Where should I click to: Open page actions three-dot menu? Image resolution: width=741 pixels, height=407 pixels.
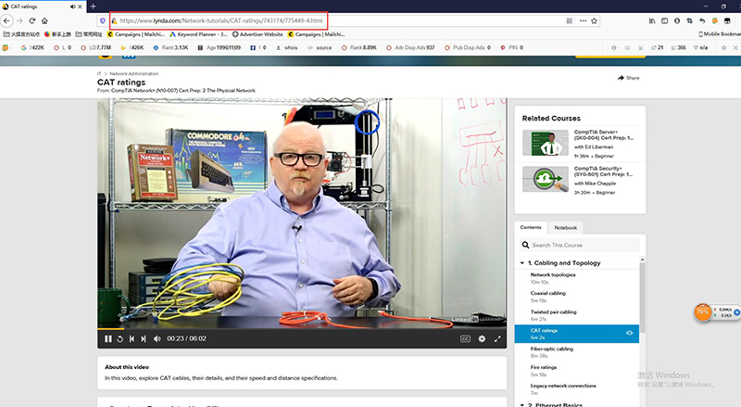coord(583,20)
